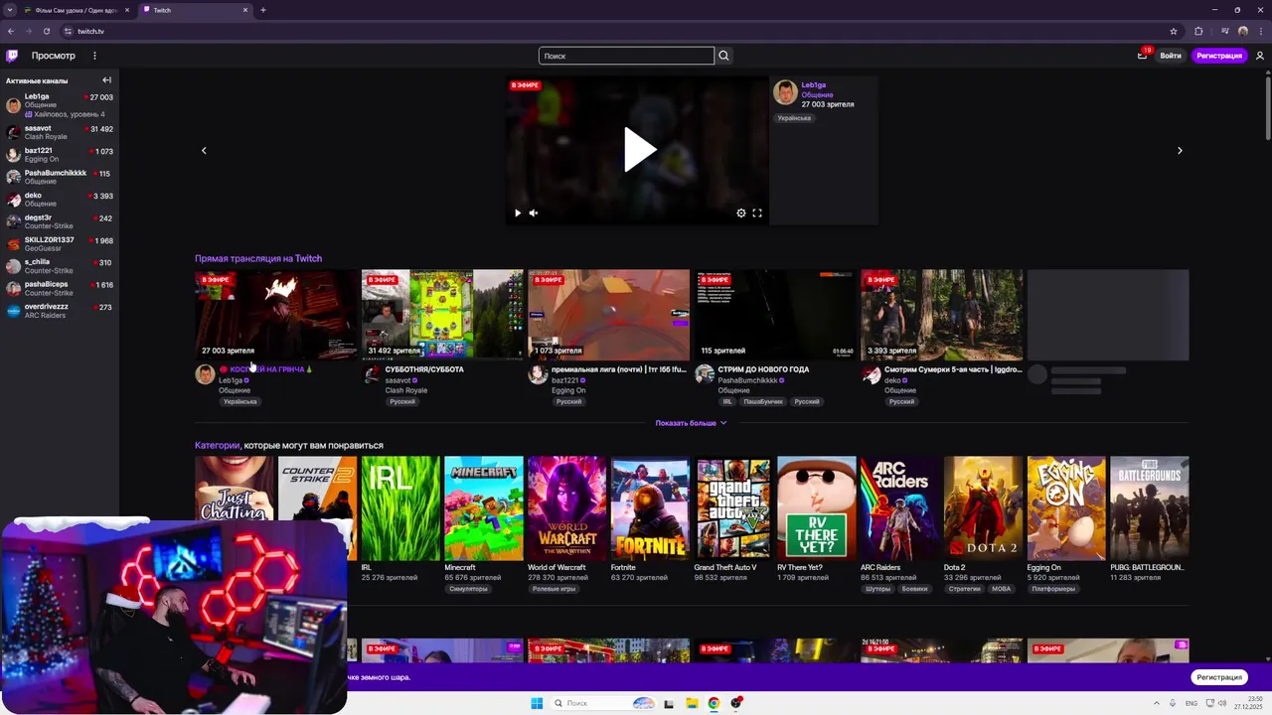
Task: Go back in browser history
Action: click(11, 31)
